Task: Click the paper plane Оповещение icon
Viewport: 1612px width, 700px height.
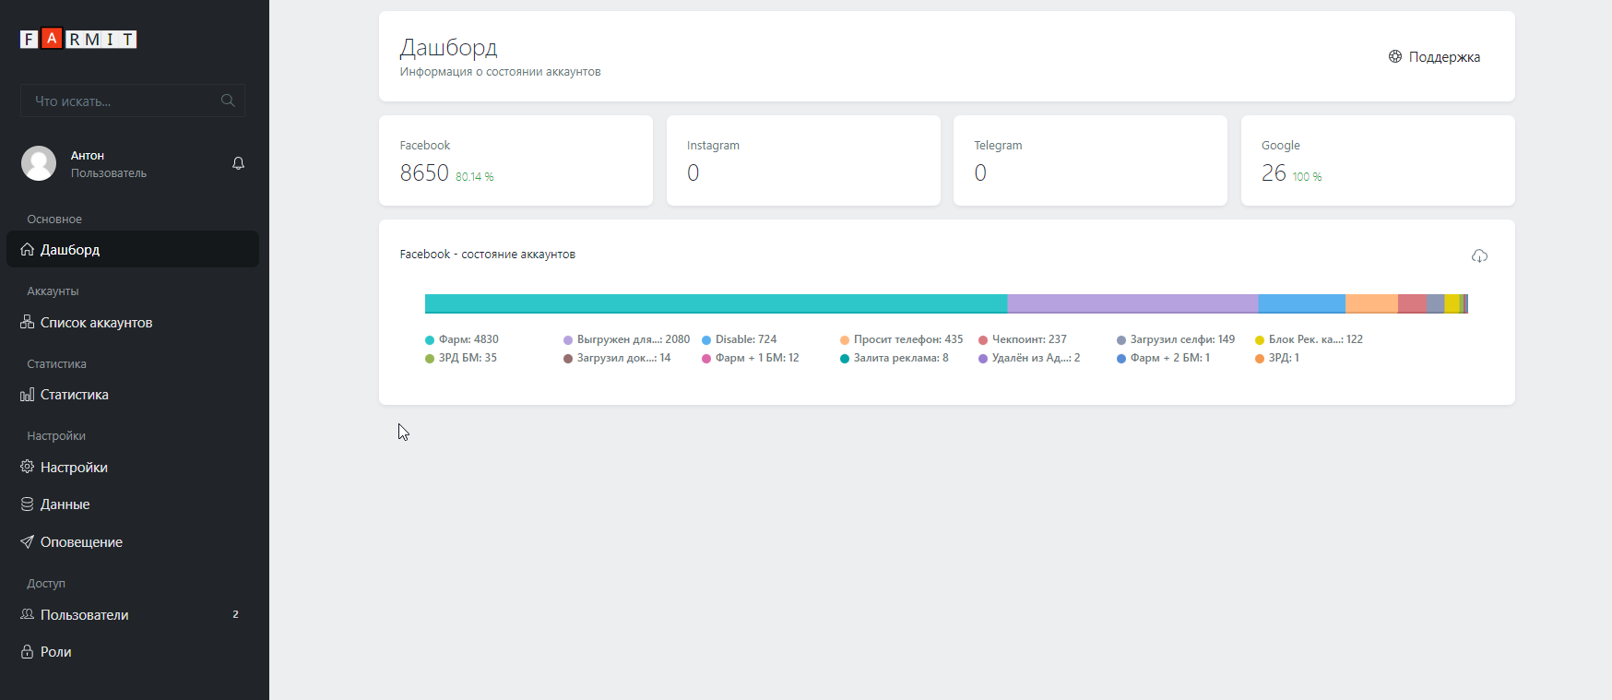Action: coord(28,541)
